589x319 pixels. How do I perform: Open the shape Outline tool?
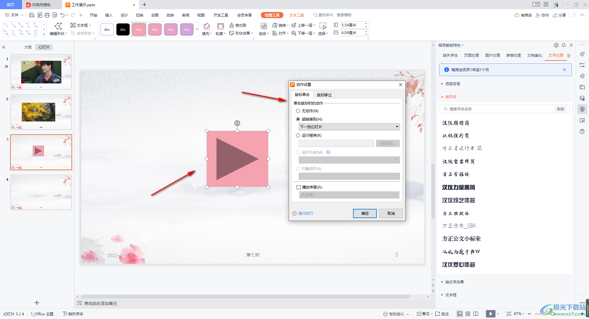[x=220, y=29]
